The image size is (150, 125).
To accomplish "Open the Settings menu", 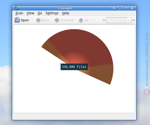I will 52,13.
